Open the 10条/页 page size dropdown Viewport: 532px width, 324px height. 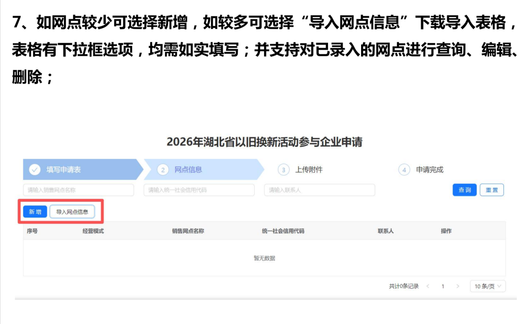pyautogui.click(x=487, y=286)
